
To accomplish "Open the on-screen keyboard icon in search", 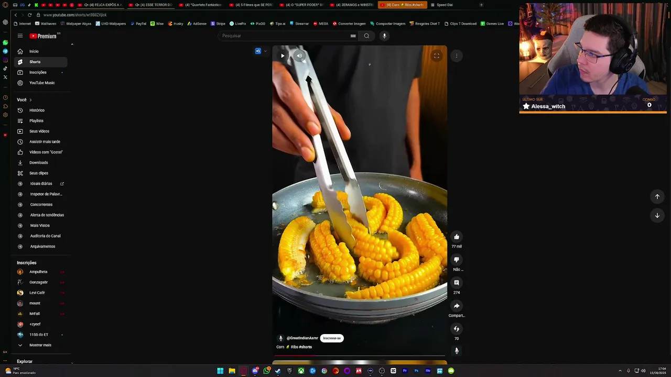I will pyautogui.click(x=353, y=36).
